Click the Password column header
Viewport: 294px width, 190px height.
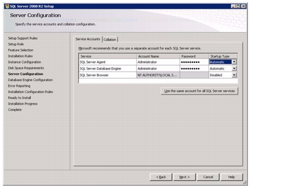click(x=194, y=56)
